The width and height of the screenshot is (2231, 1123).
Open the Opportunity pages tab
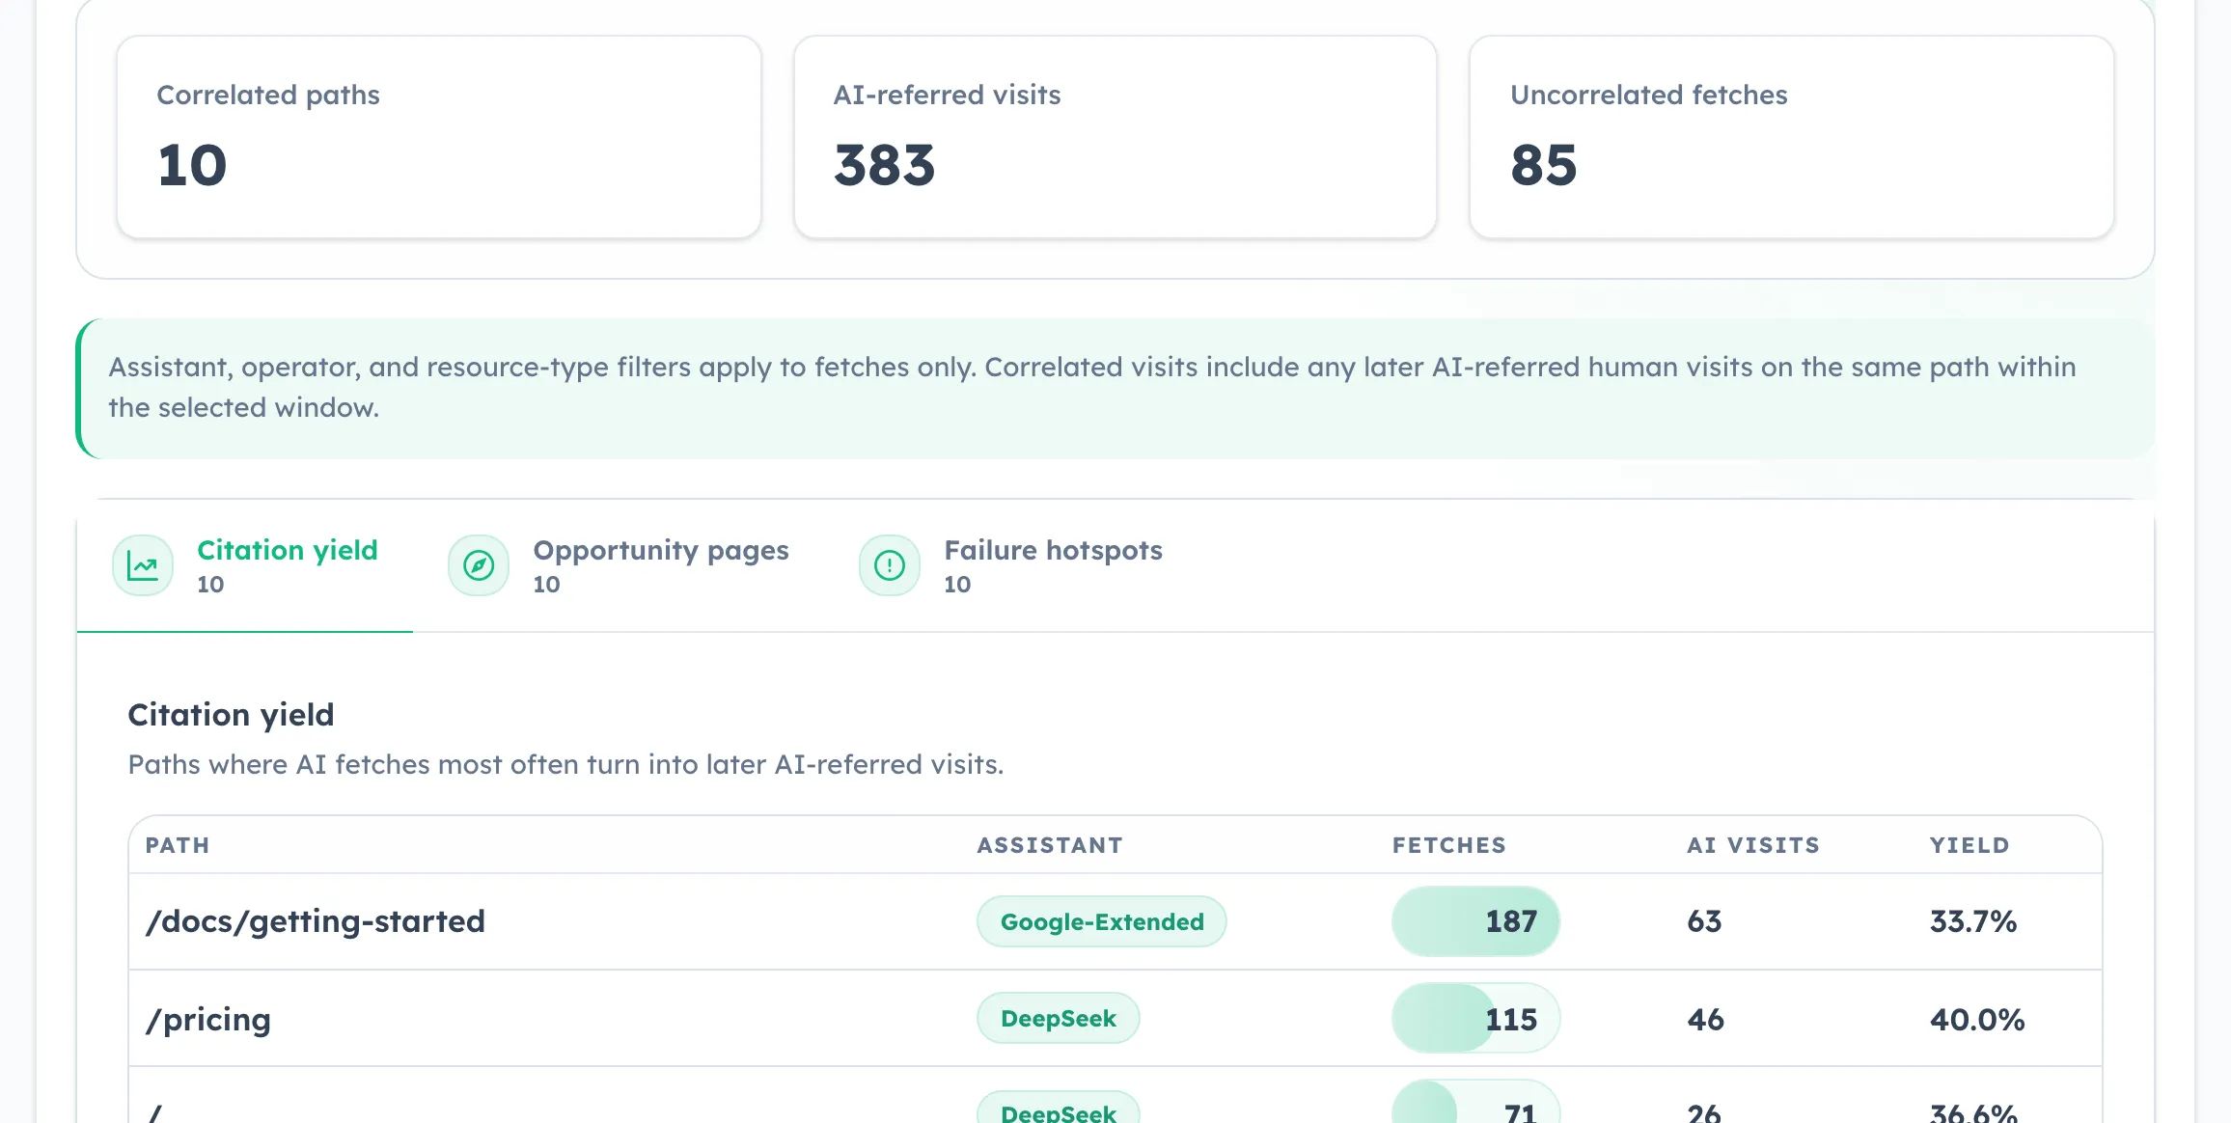point(619,566)
